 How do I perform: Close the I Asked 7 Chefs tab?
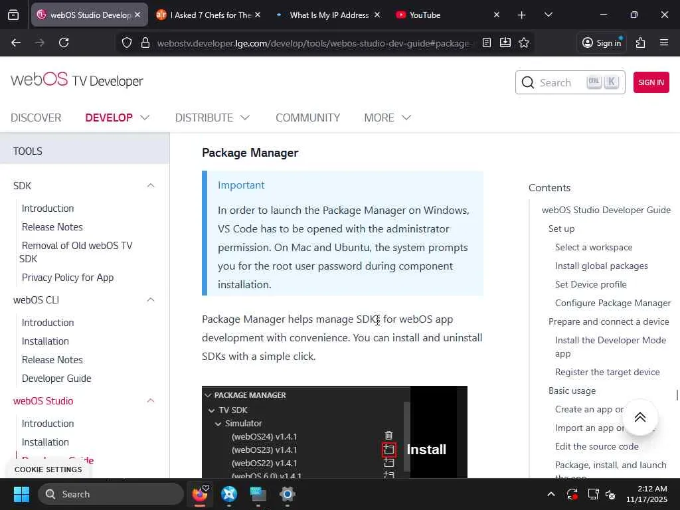pos(258,15)
